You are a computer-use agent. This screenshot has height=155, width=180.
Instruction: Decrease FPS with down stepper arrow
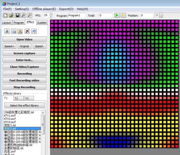point(51,17)
